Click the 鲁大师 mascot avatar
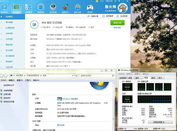 coord(123,8)
